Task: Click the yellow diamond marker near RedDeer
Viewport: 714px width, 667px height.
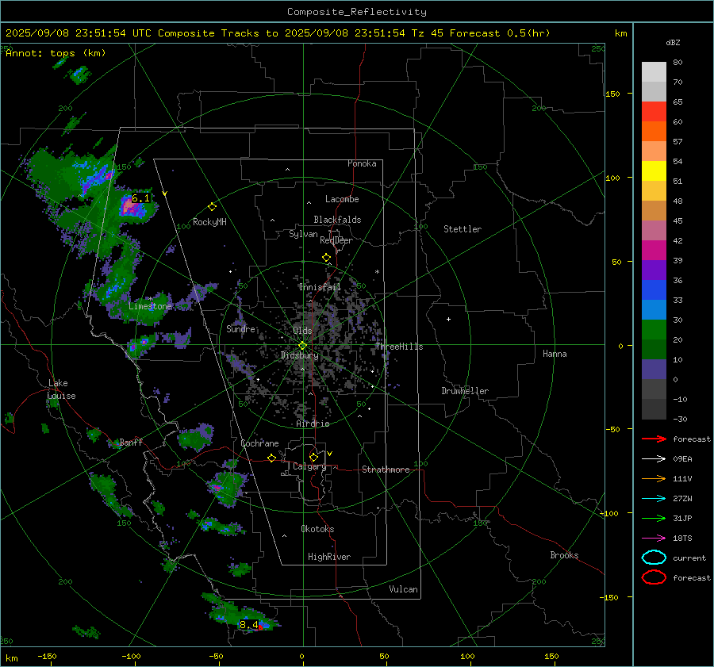Action: click(x=326, y=258)
